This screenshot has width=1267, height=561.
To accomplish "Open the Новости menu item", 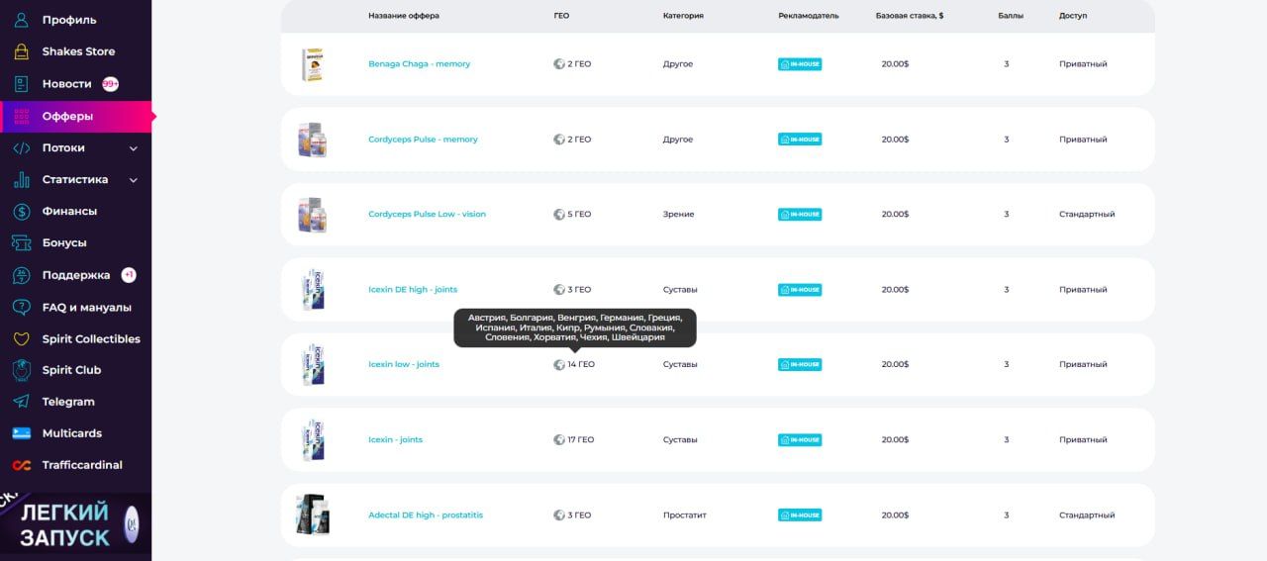I will point(66,84).
